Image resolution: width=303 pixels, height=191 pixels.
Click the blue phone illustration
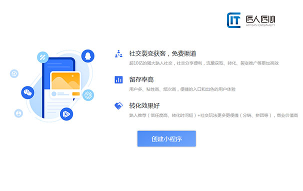pyautogui.click(x=58, y=88)
